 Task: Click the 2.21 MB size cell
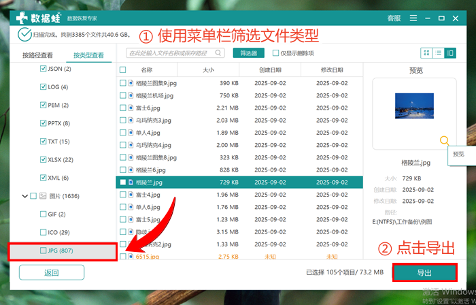coord(227,108)
